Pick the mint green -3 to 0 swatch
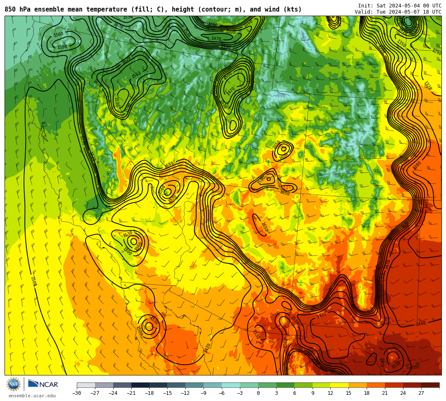 (249, 385)
